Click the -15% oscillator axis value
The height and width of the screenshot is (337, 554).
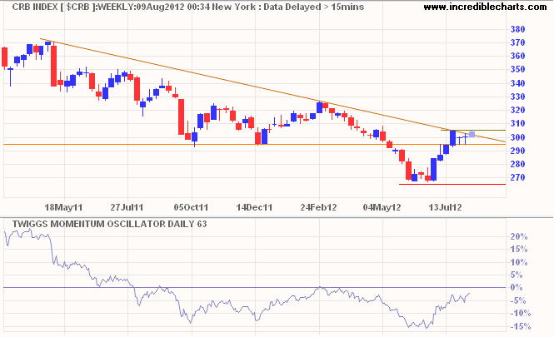pyautogui.click(x=520, y=326)
